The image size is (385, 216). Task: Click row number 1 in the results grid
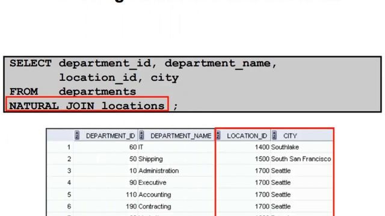[x=69, y=147]
